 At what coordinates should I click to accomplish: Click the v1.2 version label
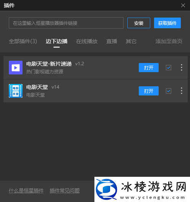coord(80,64)
